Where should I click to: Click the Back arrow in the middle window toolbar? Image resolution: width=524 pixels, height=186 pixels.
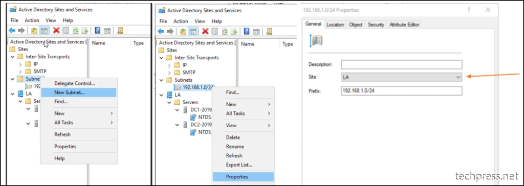pyautogui.click(x=161, y=31)
